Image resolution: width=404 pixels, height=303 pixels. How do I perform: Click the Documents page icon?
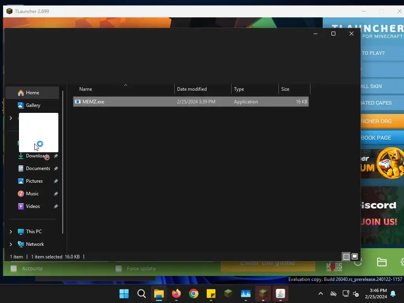(21, 168)
